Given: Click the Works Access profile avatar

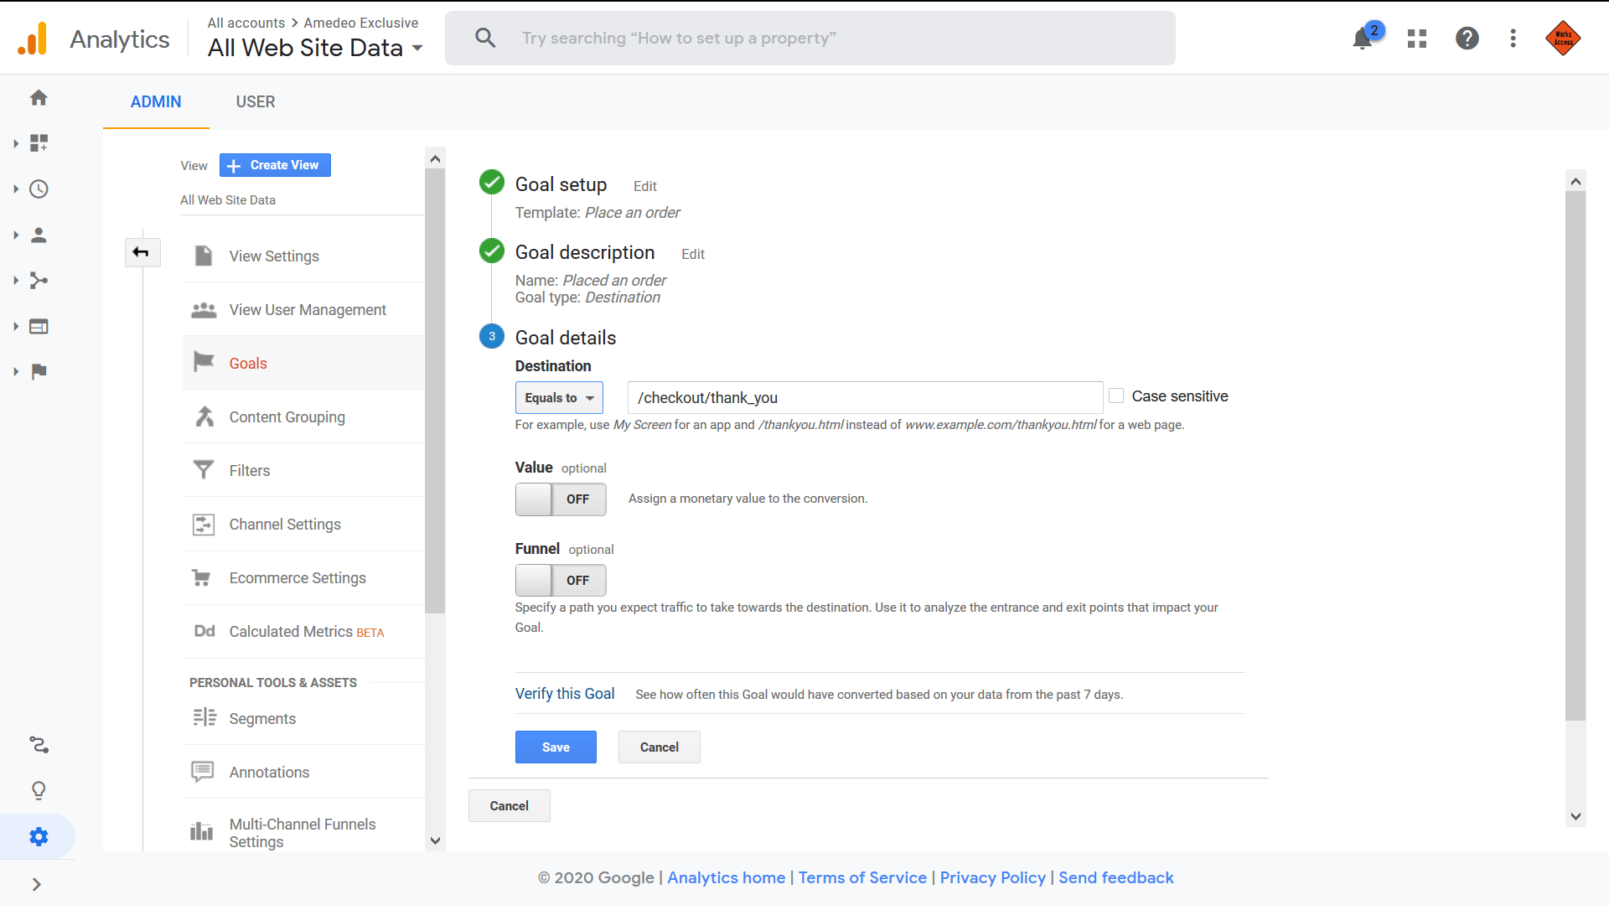Looking at the screenshot, I should pyautogui.click(x=1565, y=38).
